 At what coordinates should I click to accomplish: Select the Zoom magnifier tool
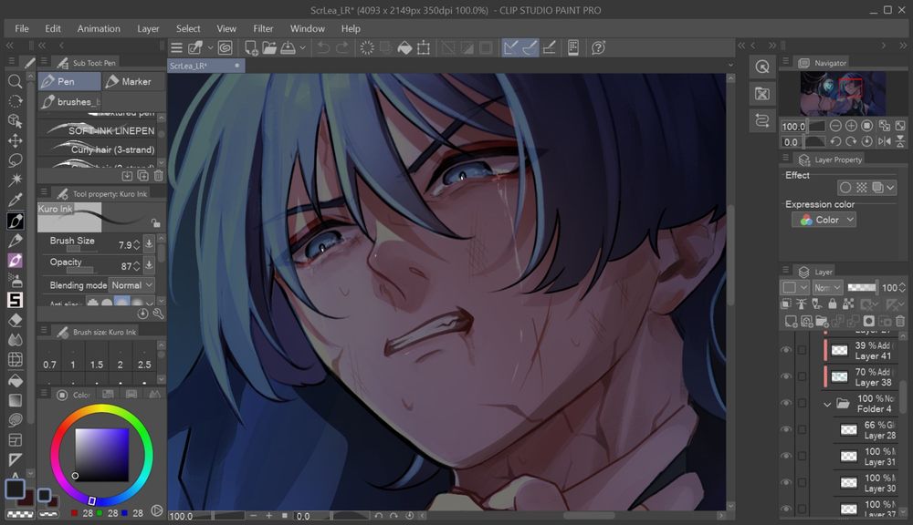click(16, 81)
